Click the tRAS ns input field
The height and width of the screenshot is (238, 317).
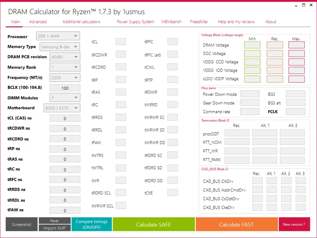[65, 159]
